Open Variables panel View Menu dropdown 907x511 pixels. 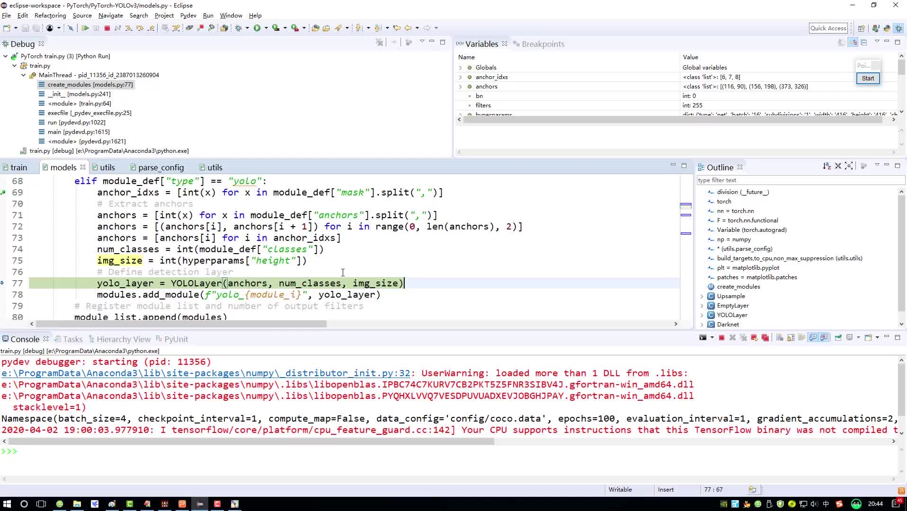tap(877, 42)
